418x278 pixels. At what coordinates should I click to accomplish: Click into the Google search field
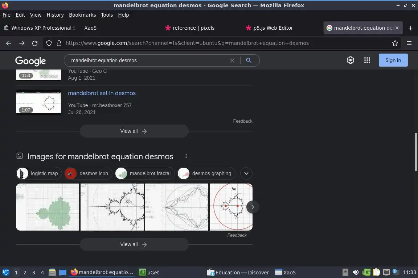(148, 60)
